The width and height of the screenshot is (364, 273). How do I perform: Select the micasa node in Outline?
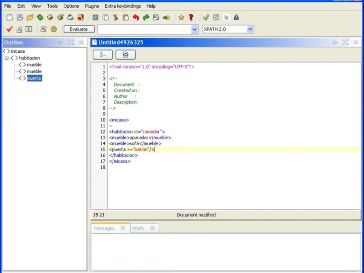[x=18, y=51]
